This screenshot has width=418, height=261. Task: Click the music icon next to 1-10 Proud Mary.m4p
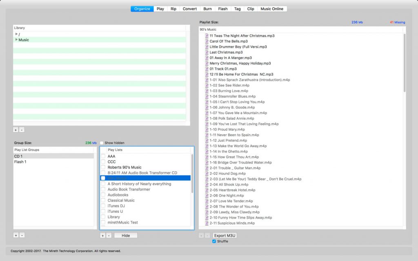point(206,129)
